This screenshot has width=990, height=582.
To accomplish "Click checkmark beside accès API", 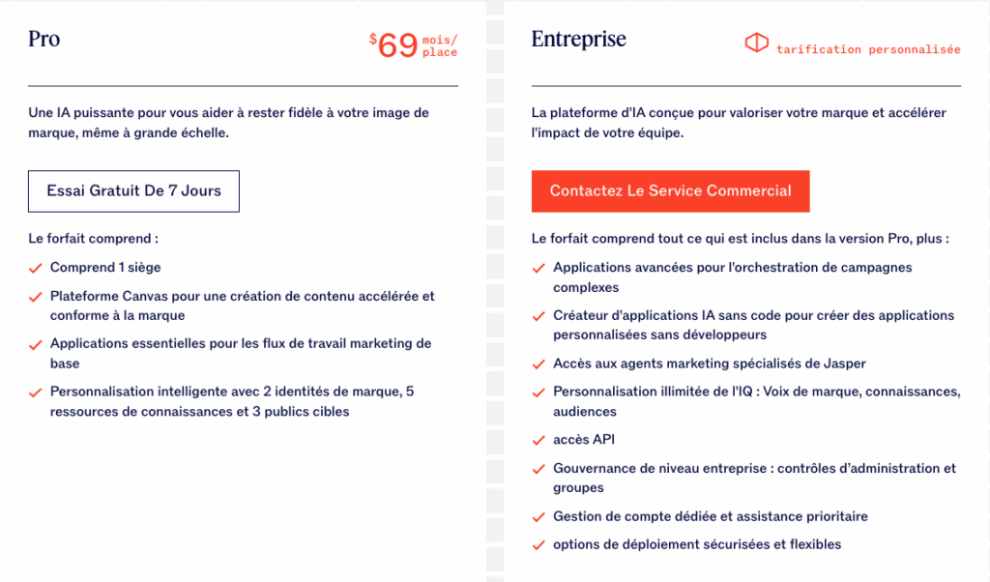I will pyautogui.click(x=539, y=441).
